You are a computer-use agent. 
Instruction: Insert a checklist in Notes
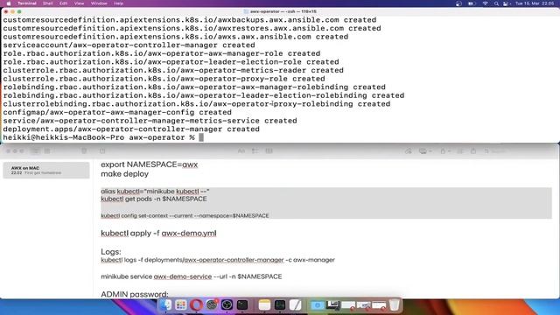point(255,151)
